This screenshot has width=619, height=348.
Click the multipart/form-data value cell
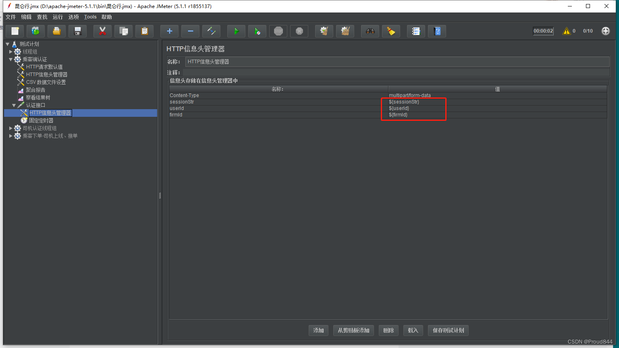tap(498, 95)
